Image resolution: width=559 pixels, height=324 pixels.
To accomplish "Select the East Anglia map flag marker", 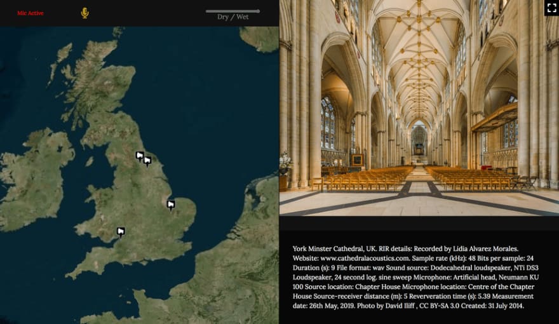I will [x=171, y=205].
